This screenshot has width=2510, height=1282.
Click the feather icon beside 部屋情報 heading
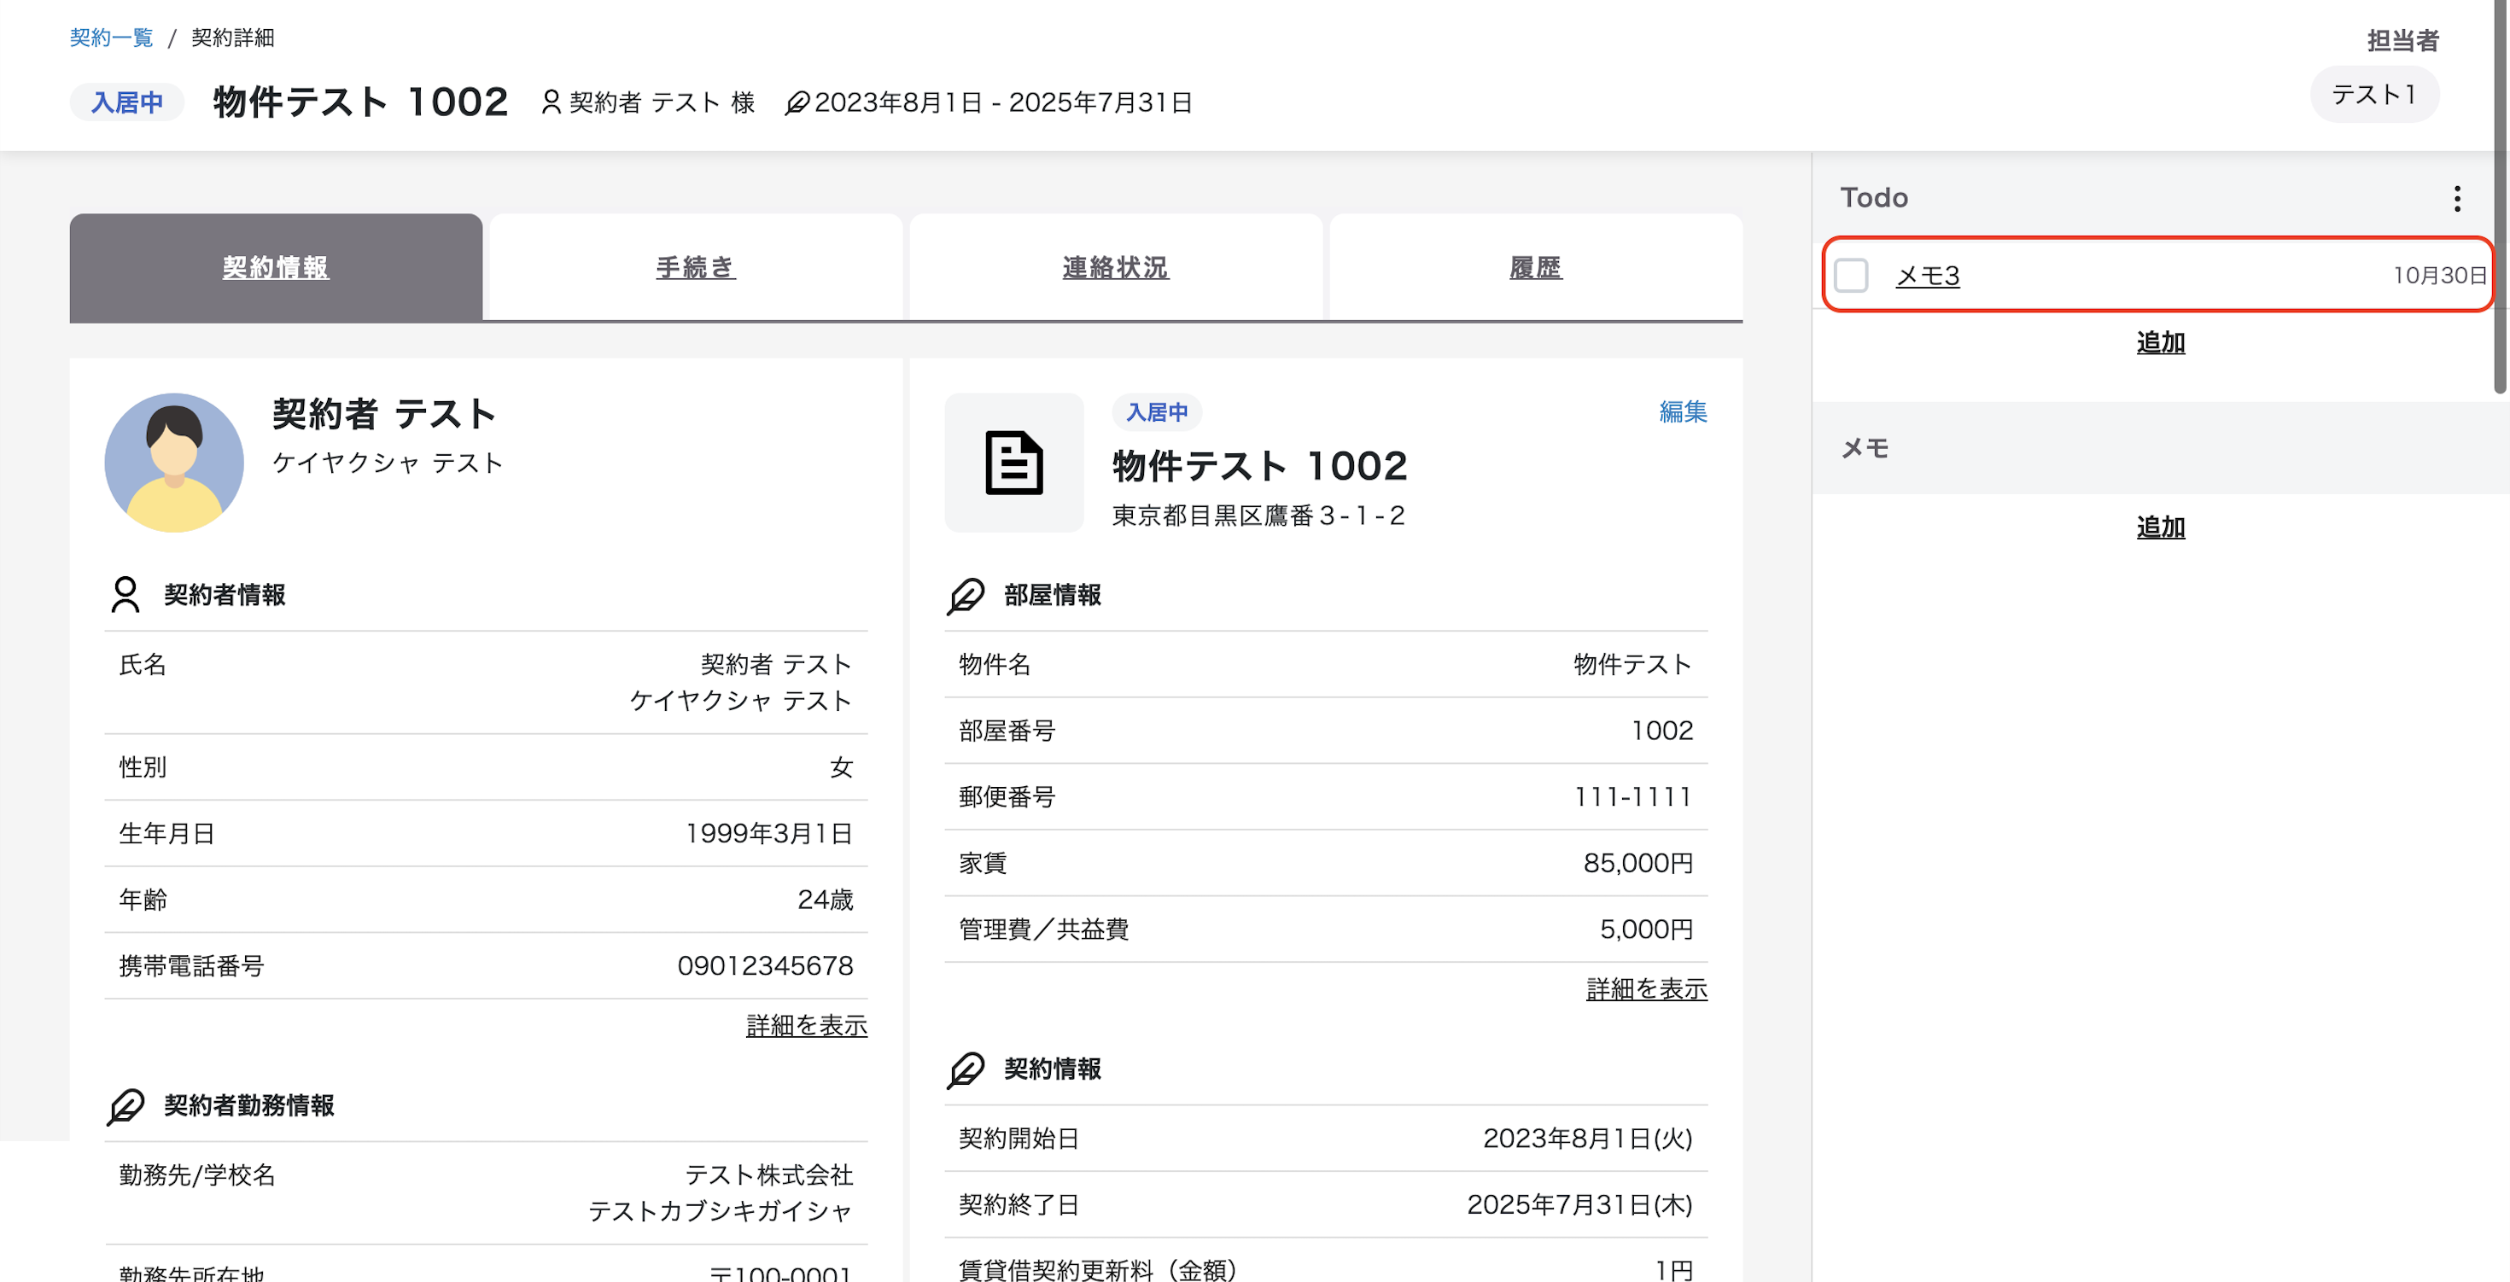pyautogui.click(x=966, y=594)
